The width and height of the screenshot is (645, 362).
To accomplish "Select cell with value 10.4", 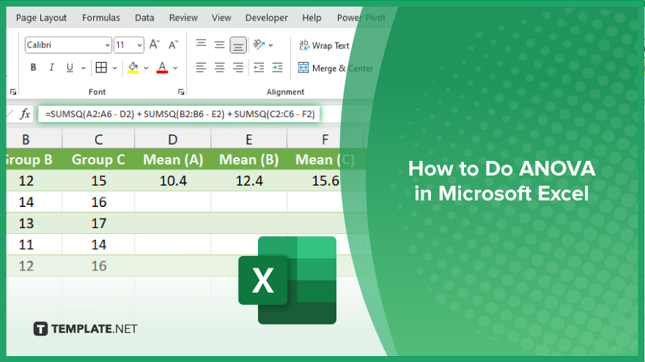I will pyautogui.click(x=173, y=181).
